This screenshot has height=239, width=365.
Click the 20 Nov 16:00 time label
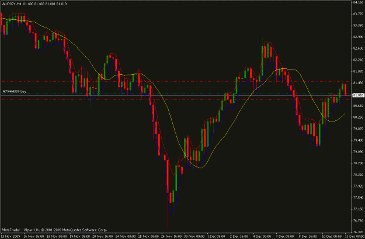103,236
